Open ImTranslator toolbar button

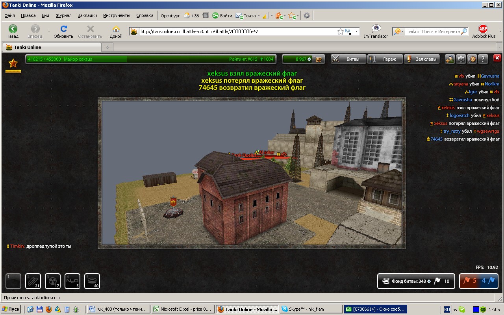pos(376,31)
